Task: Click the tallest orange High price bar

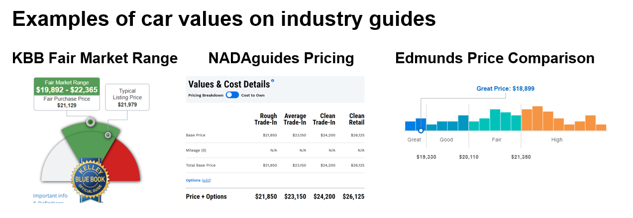Action: tap(537, 118)
